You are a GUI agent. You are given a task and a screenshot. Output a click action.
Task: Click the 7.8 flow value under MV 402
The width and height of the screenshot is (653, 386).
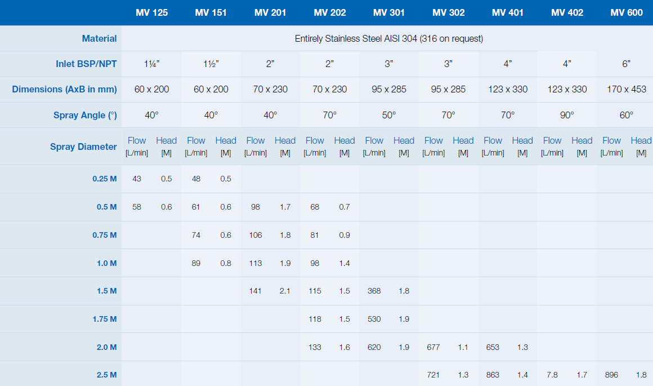(552, 375)
